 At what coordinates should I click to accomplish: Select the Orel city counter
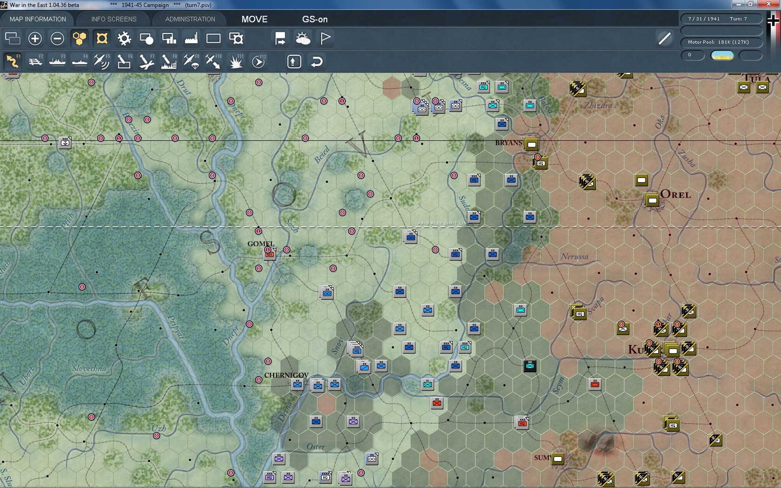pyautogui.click(x=652, y=200)
